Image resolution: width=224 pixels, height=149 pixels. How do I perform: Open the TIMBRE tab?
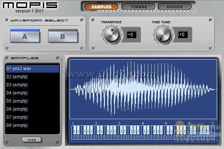point(139,7)
